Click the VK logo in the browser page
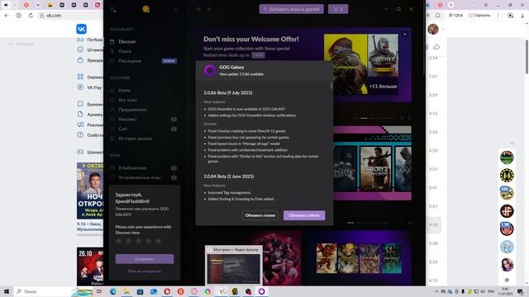Viewport: 529px width, 297px height. click(x=81, y=29)
